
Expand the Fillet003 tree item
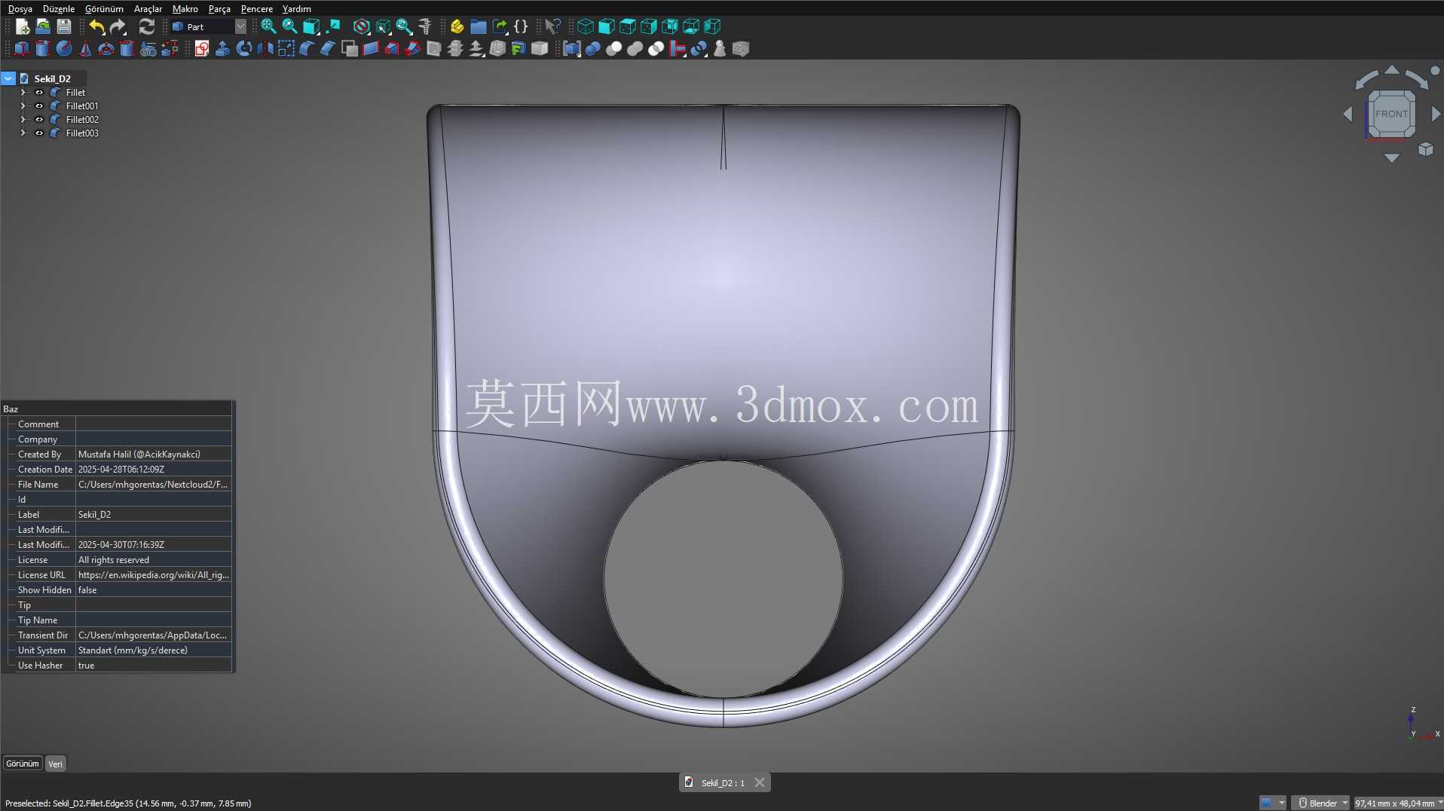[x=23, y=133]
